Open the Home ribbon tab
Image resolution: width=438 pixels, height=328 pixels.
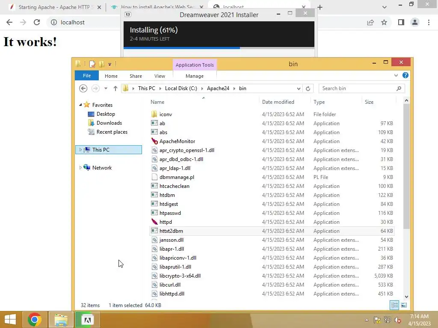pyautogui.click(x=111, y=76)
